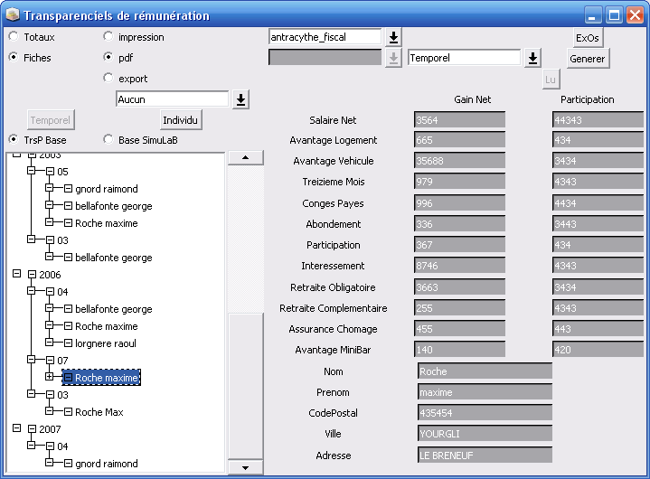This screenshot has width=650, height=479.
Task: Select the Base SimuLaB radio button
Action: pos(108,140)
